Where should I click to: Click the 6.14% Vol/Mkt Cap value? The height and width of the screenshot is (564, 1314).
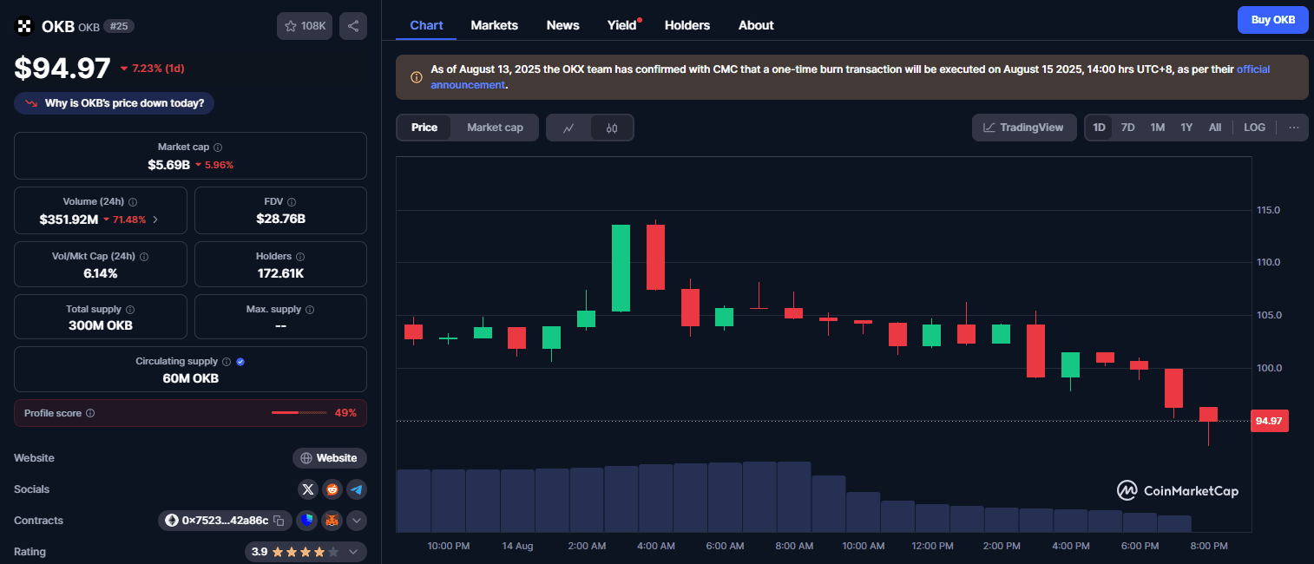tap(101, 273)
